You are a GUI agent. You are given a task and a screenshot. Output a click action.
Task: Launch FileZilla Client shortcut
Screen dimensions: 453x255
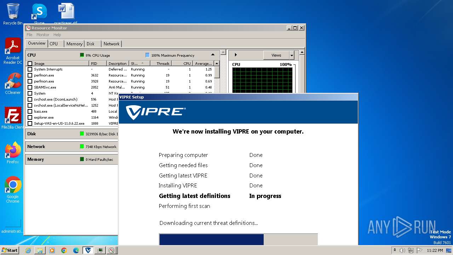click(x=13, y=118)
